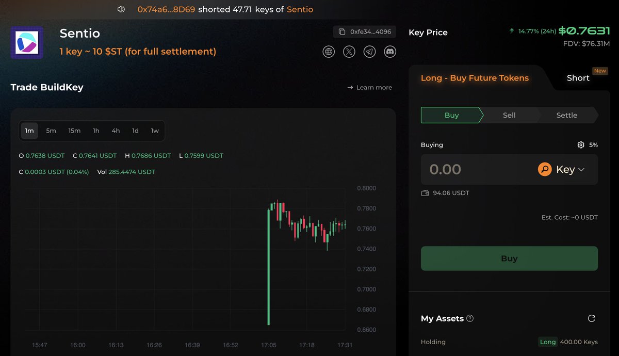The width and height of the screenshot is (619, 356).
Task: Refresh the My Assets section
Action: (x=592, y=318)
